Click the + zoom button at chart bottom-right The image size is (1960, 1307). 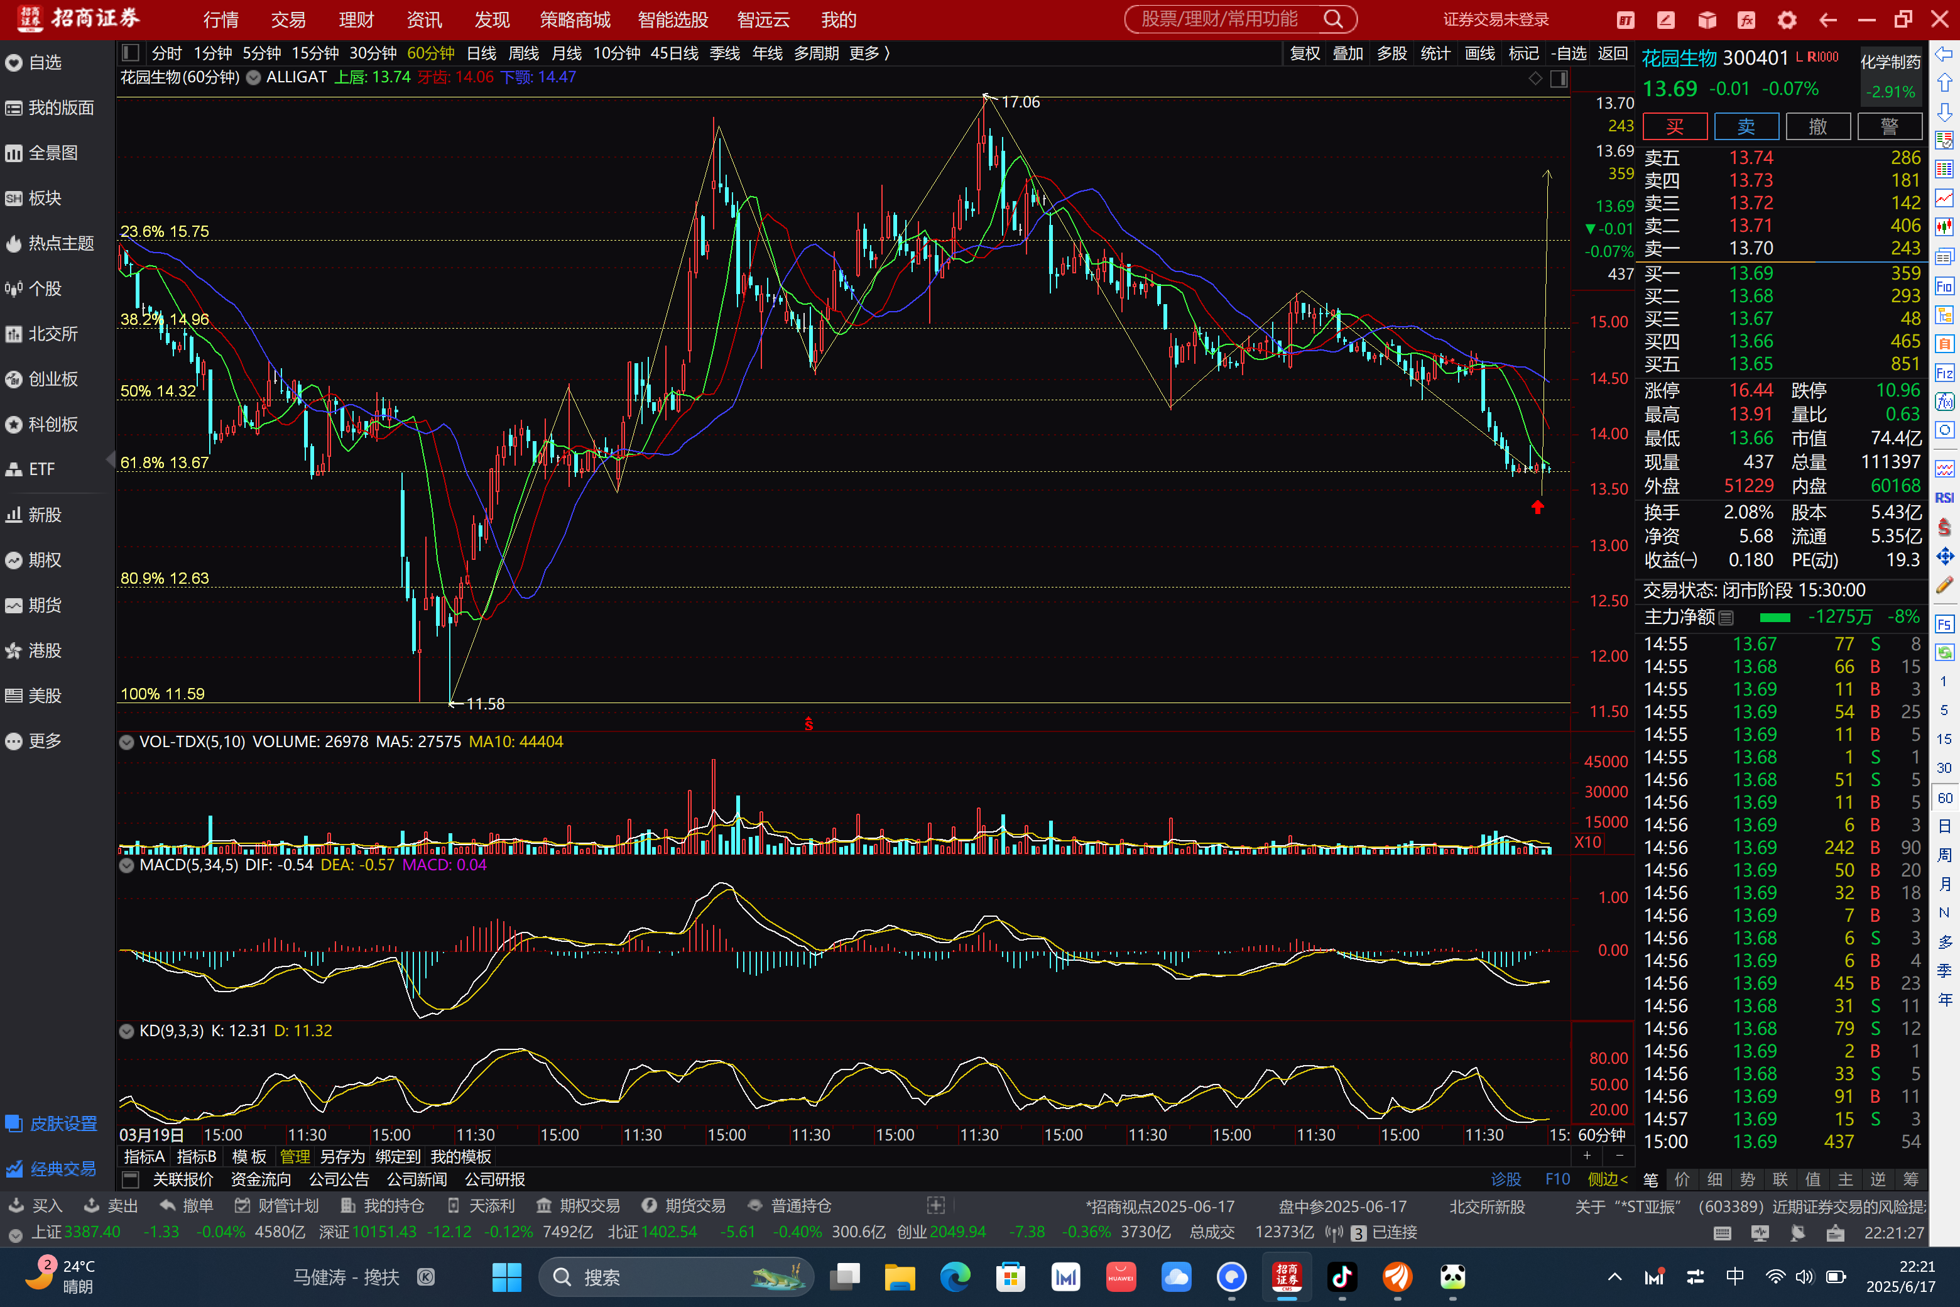tap(1587, 1156)
